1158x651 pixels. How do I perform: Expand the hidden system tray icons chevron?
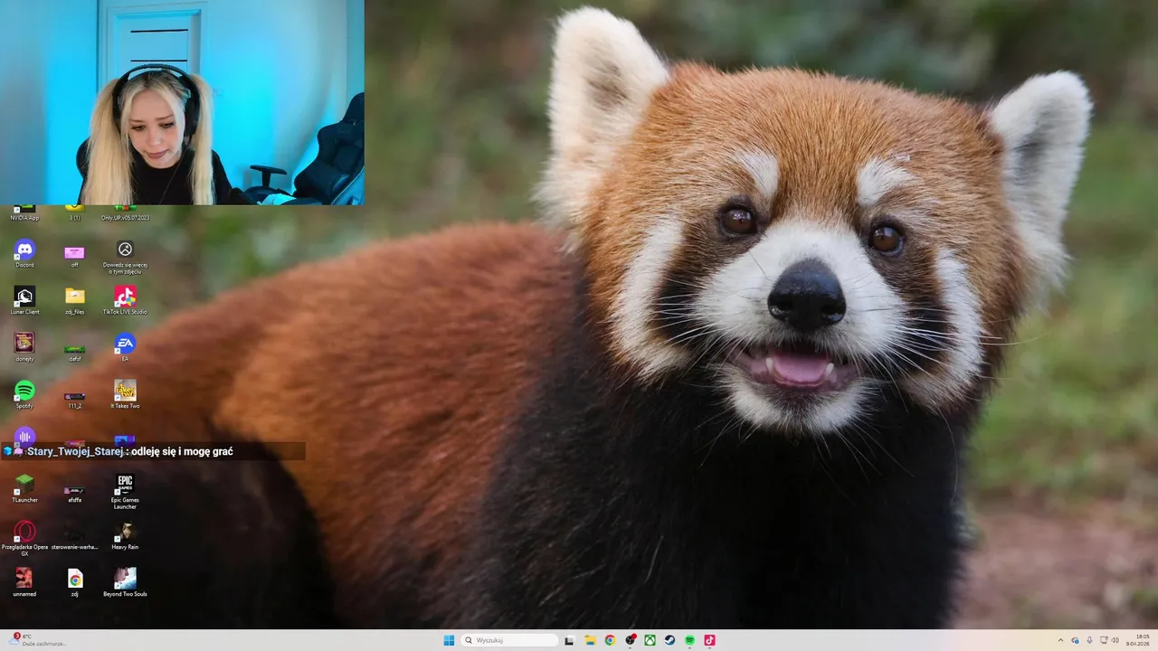coord(1061,640)
